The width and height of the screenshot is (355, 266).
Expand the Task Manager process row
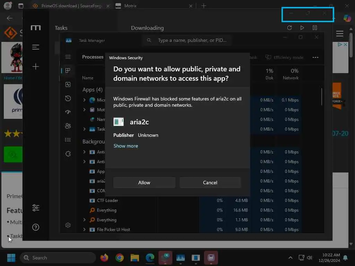click(84, 129)
